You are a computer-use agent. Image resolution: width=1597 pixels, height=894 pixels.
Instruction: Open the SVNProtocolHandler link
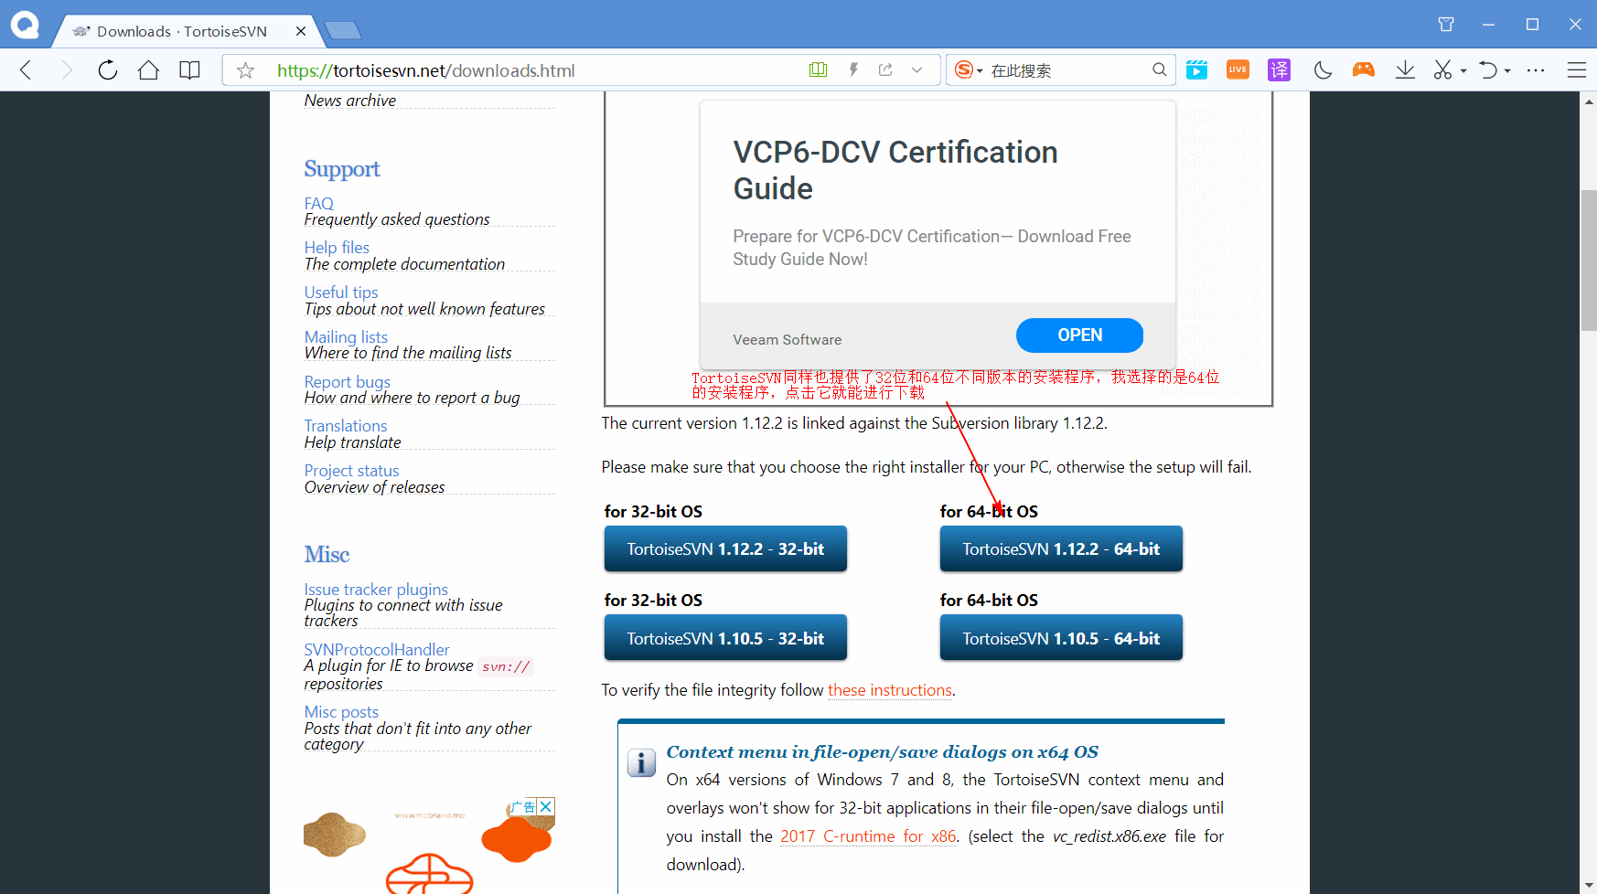click(377, 649)
